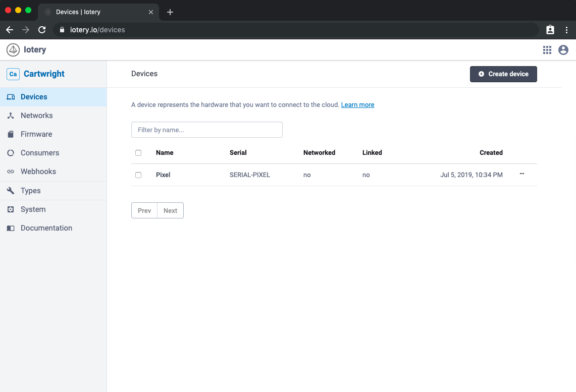Open the Webhooks menu item
This screenshot has width=576, height=392.
click(x=54, y=172)
